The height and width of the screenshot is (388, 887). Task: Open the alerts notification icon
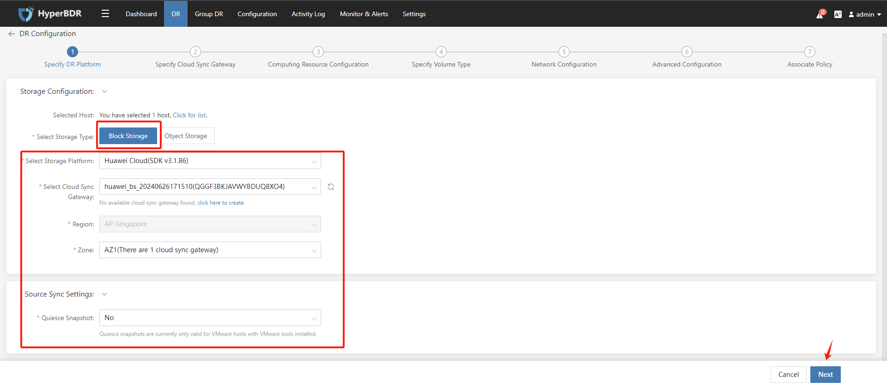click(x=820, y=14)
